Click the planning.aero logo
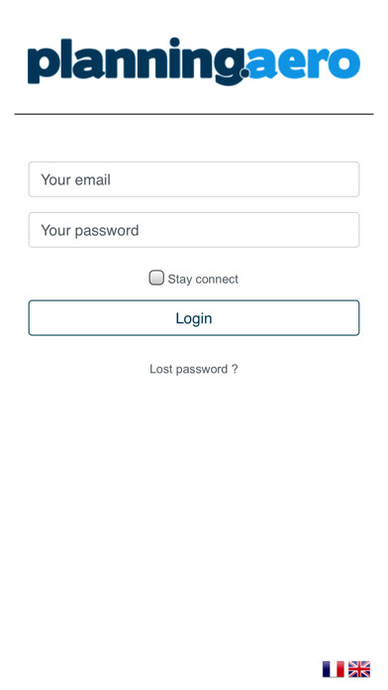Viewport: 388px width, 690px height. (194, 61)
